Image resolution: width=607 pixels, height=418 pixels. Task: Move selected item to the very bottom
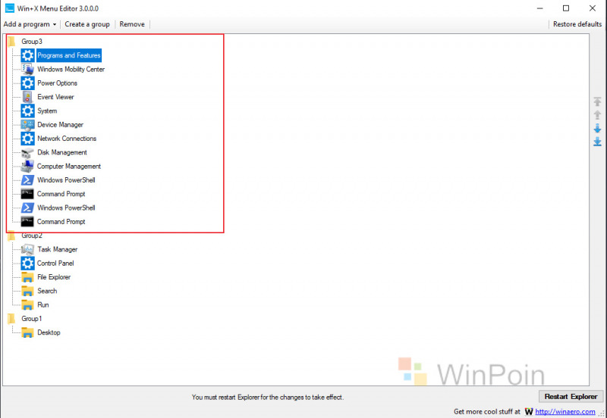tap(597, 142)
